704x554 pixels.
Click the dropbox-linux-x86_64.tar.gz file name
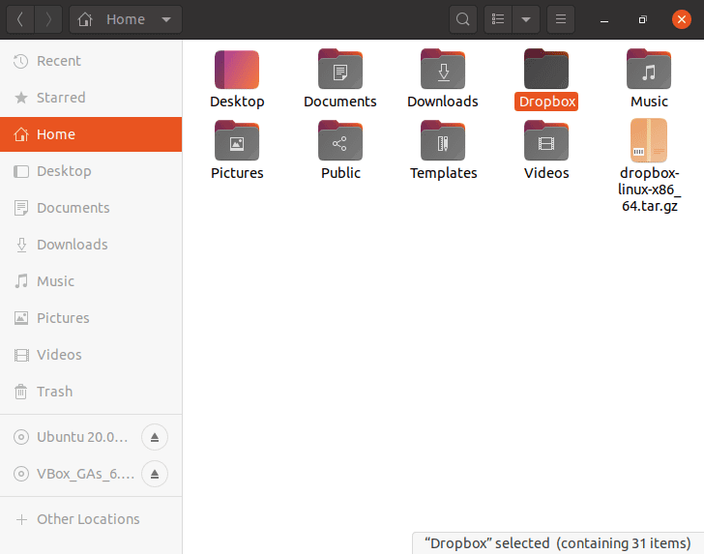(649, 190)
